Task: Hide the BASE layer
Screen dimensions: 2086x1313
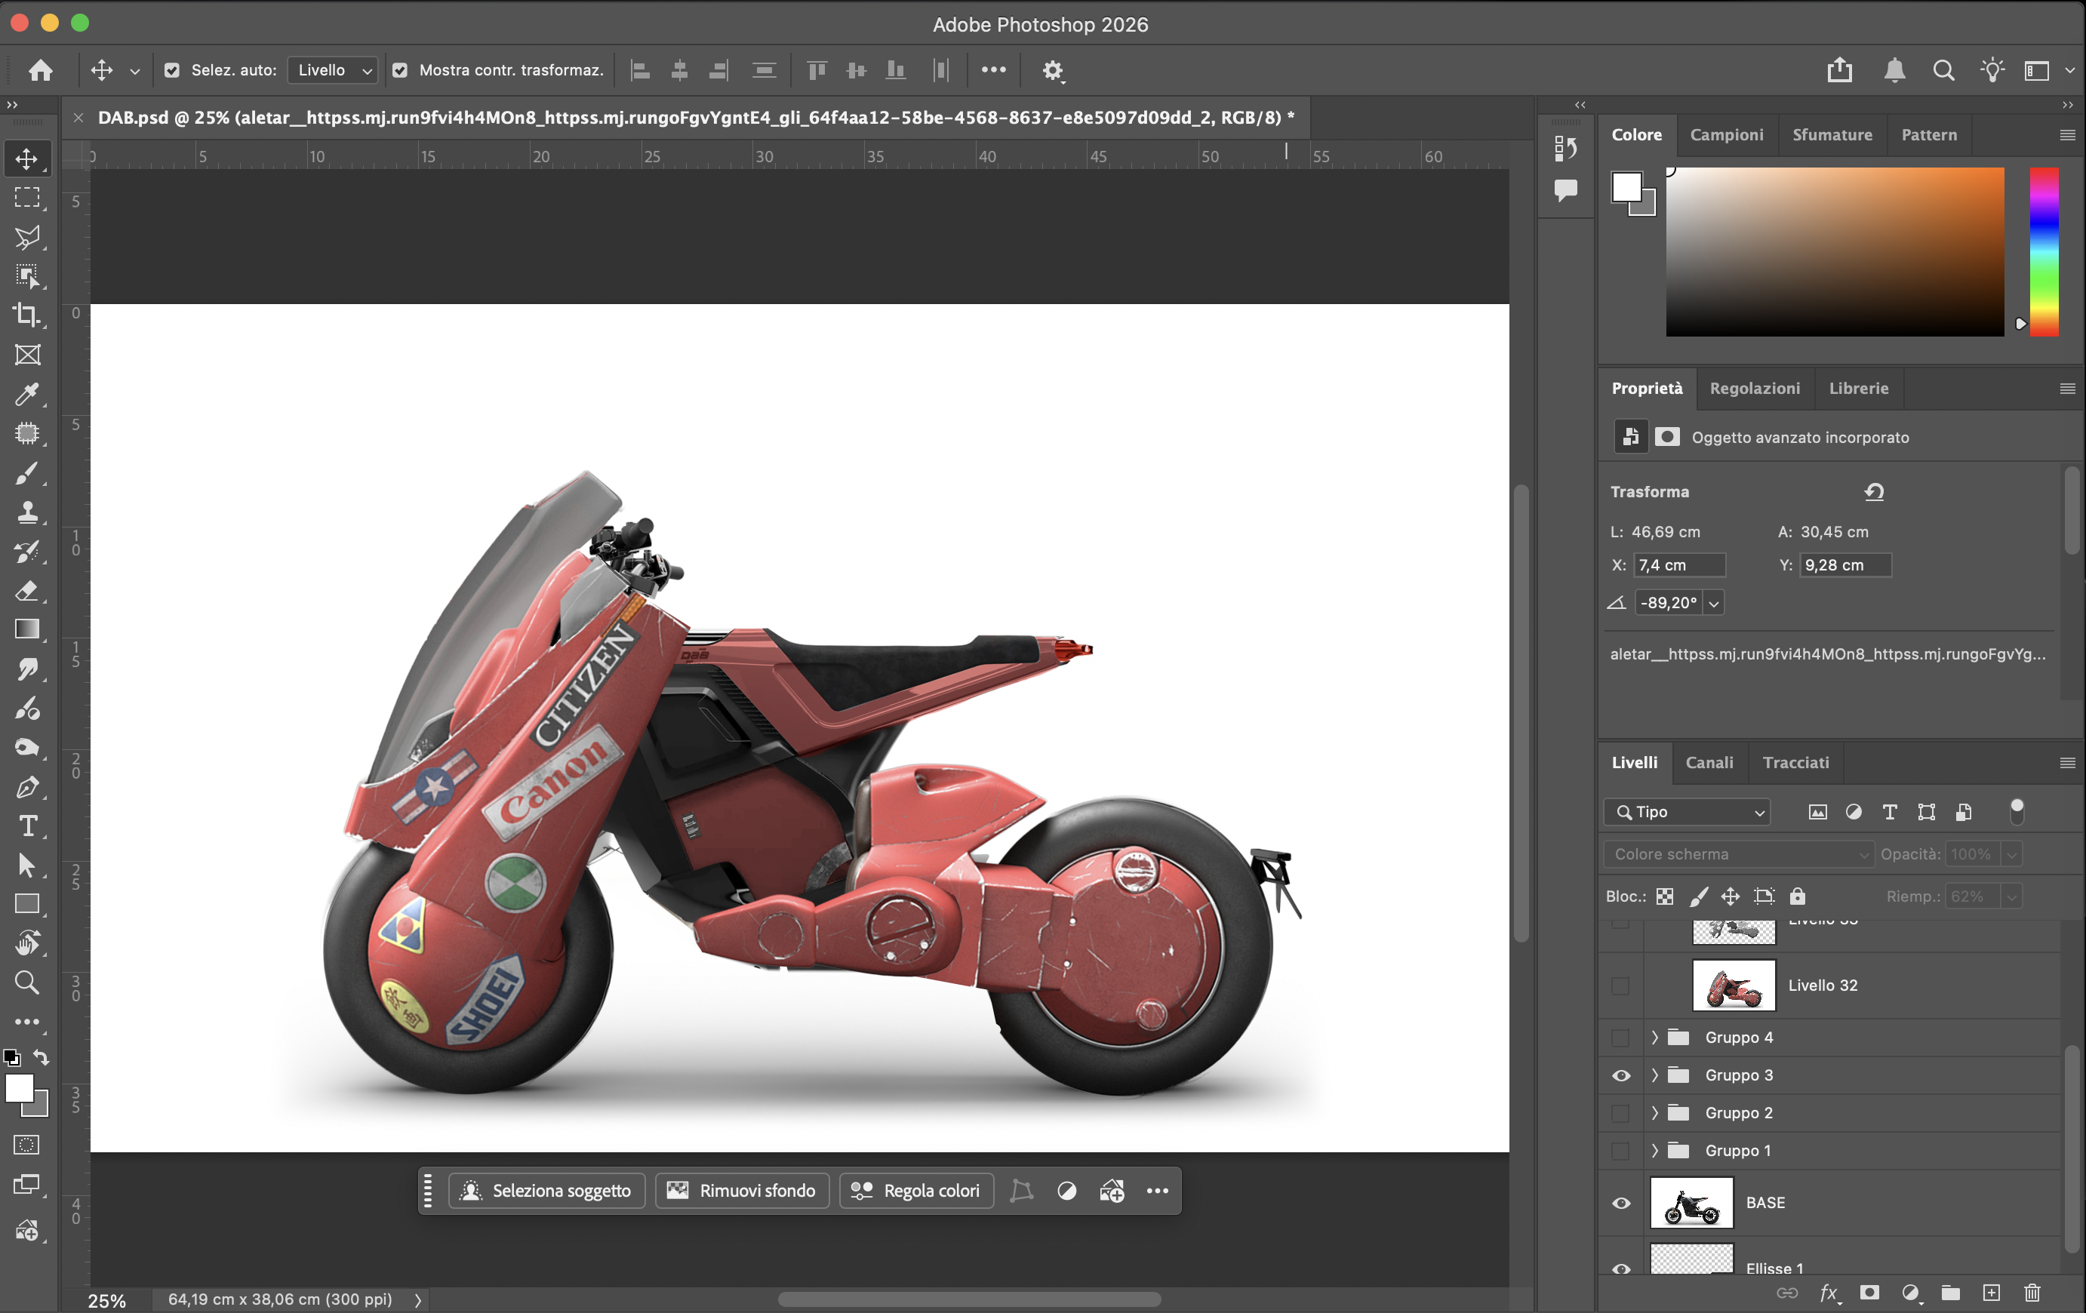Action: tap(1621, 1203)
